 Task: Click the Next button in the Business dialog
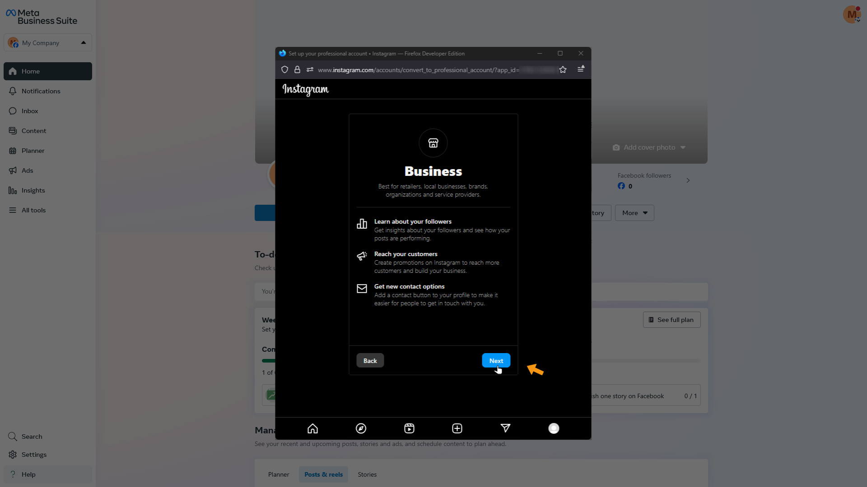pos(496,360)
